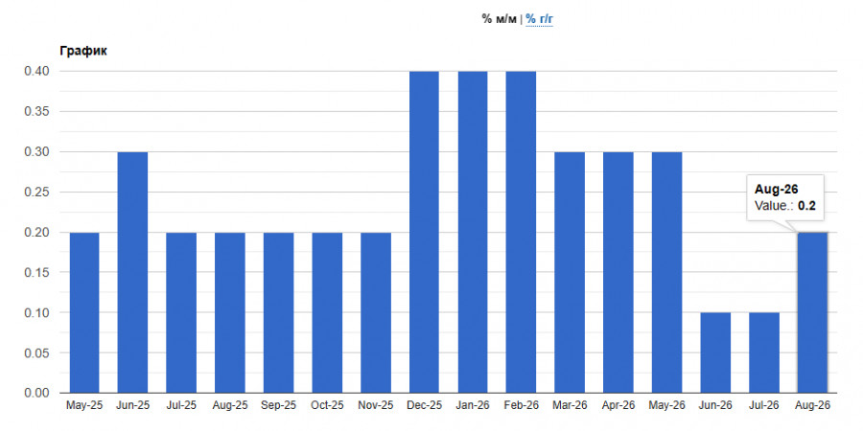Select the May-25 bar
The image size is (863, 431).
pos(84,313)
